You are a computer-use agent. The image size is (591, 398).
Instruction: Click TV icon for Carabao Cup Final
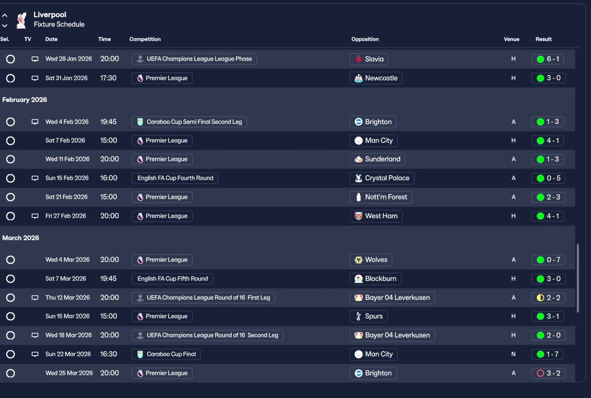coord(35,354)
